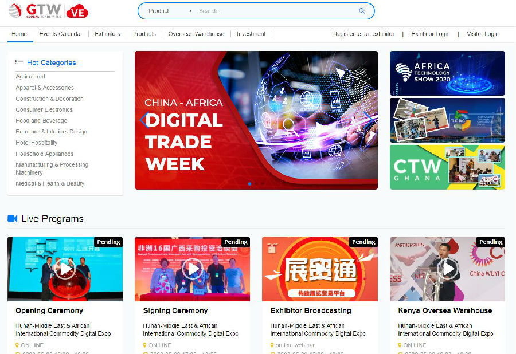Open the Product search type dropdown
This screenshot has height=354, width=516.
(x=170, y=11)
